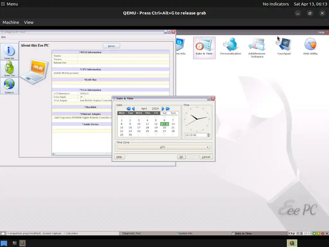
Task: Click the Intel(R) Mobile processor text
Action: click(x=66, y=73)
